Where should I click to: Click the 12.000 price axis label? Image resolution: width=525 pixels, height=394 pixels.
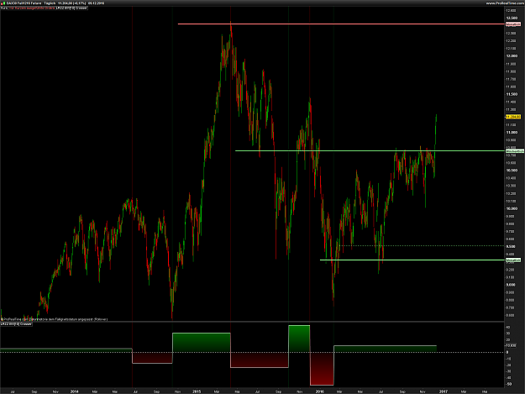[512, 56]
